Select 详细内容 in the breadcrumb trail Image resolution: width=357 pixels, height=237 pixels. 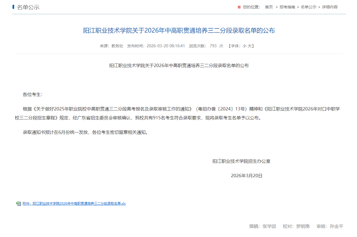pyautogui.click(x=329, y=7)
